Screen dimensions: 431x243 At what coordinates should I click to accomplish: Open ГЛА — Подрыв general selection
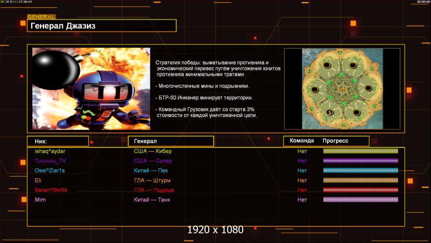(x=154, y=190)
